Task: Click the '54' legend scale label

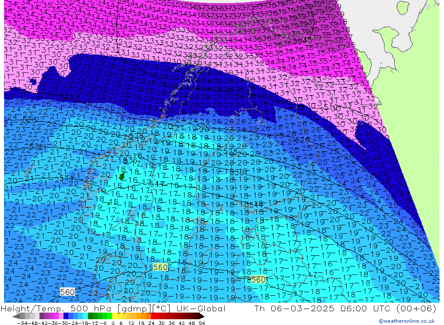Action: click(202, 323)
